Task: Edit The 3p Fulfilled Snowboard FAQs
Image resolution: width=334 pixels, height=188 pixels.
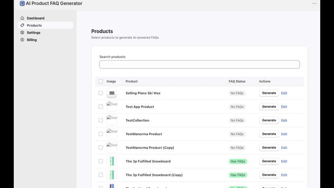Action: [x=284, y=161]
